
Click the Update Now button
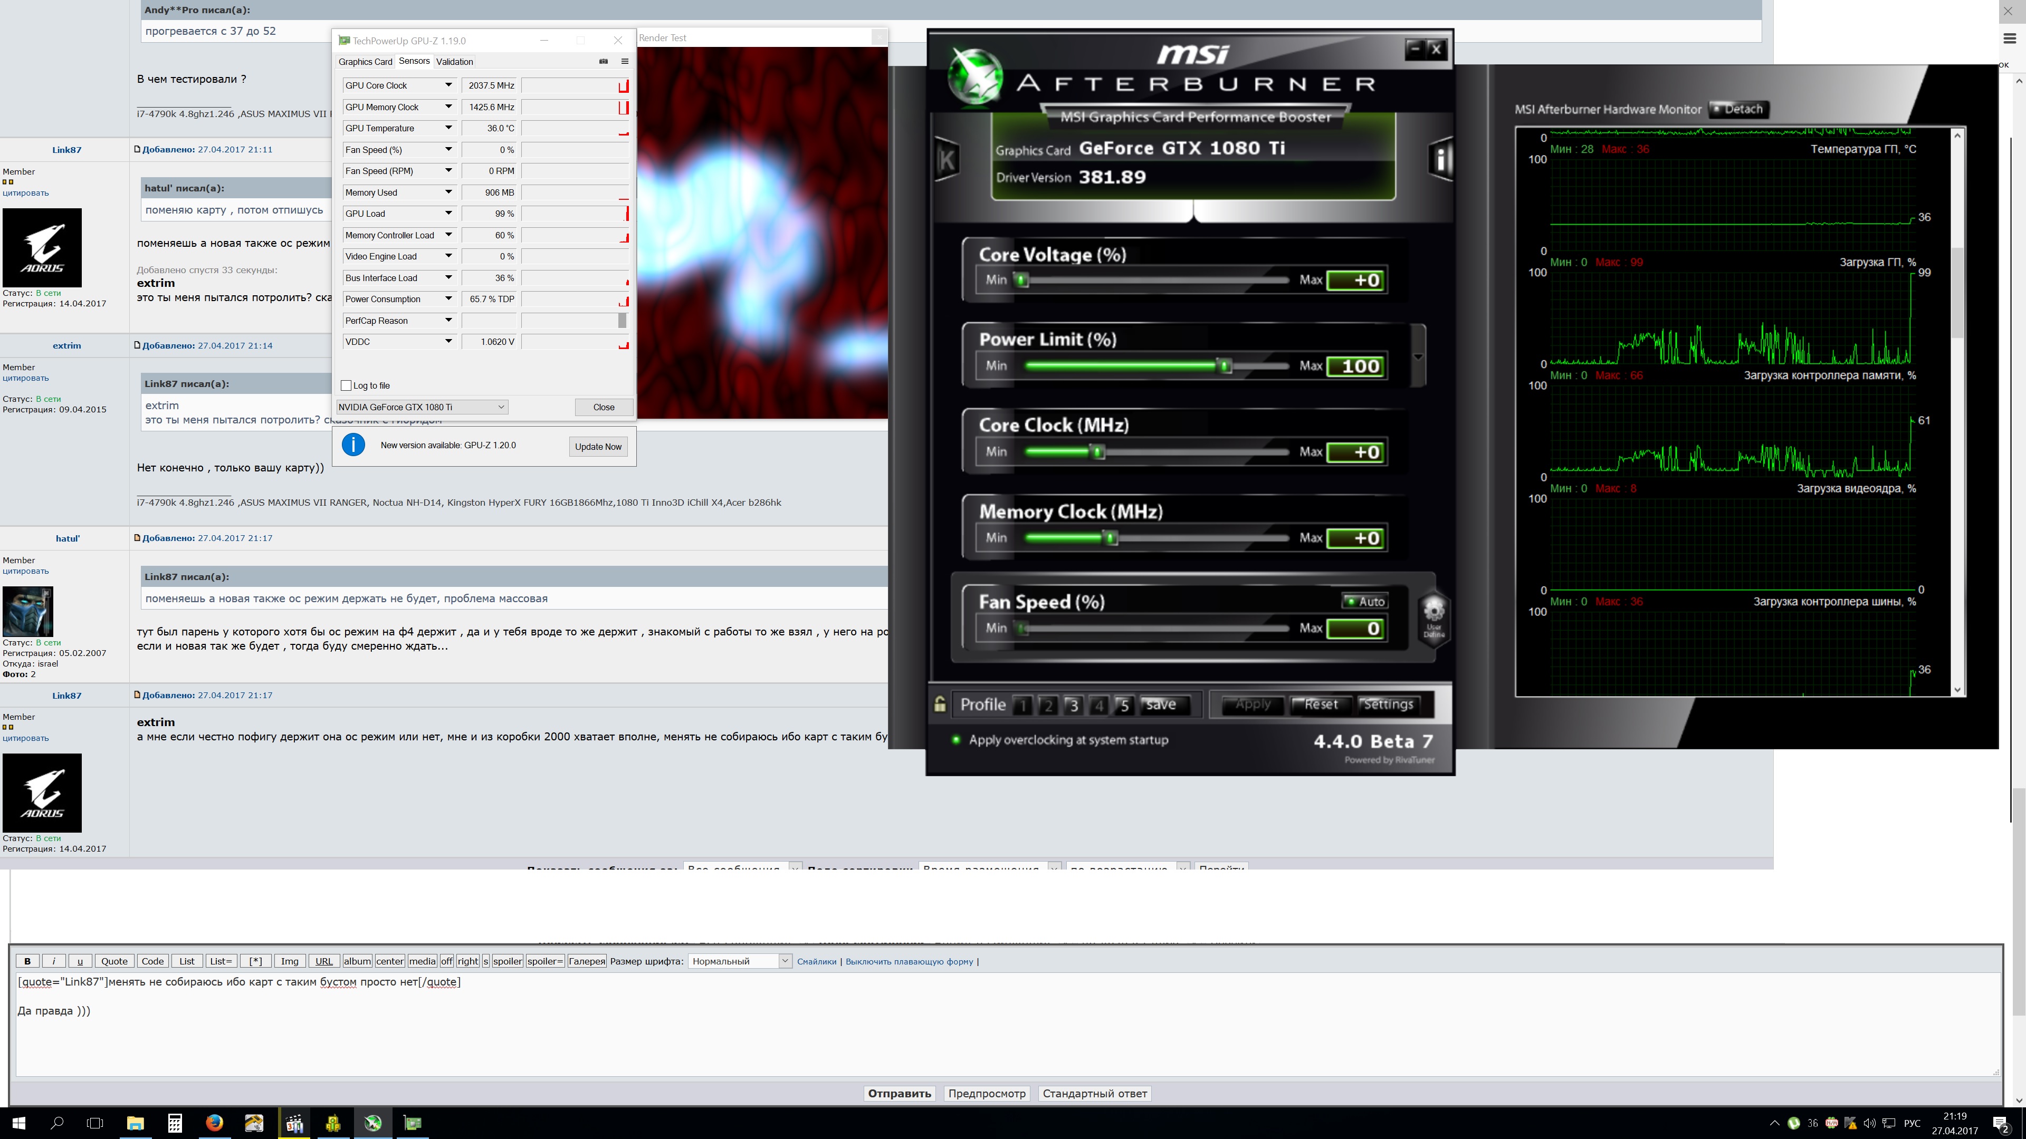[x=598, y=447]
